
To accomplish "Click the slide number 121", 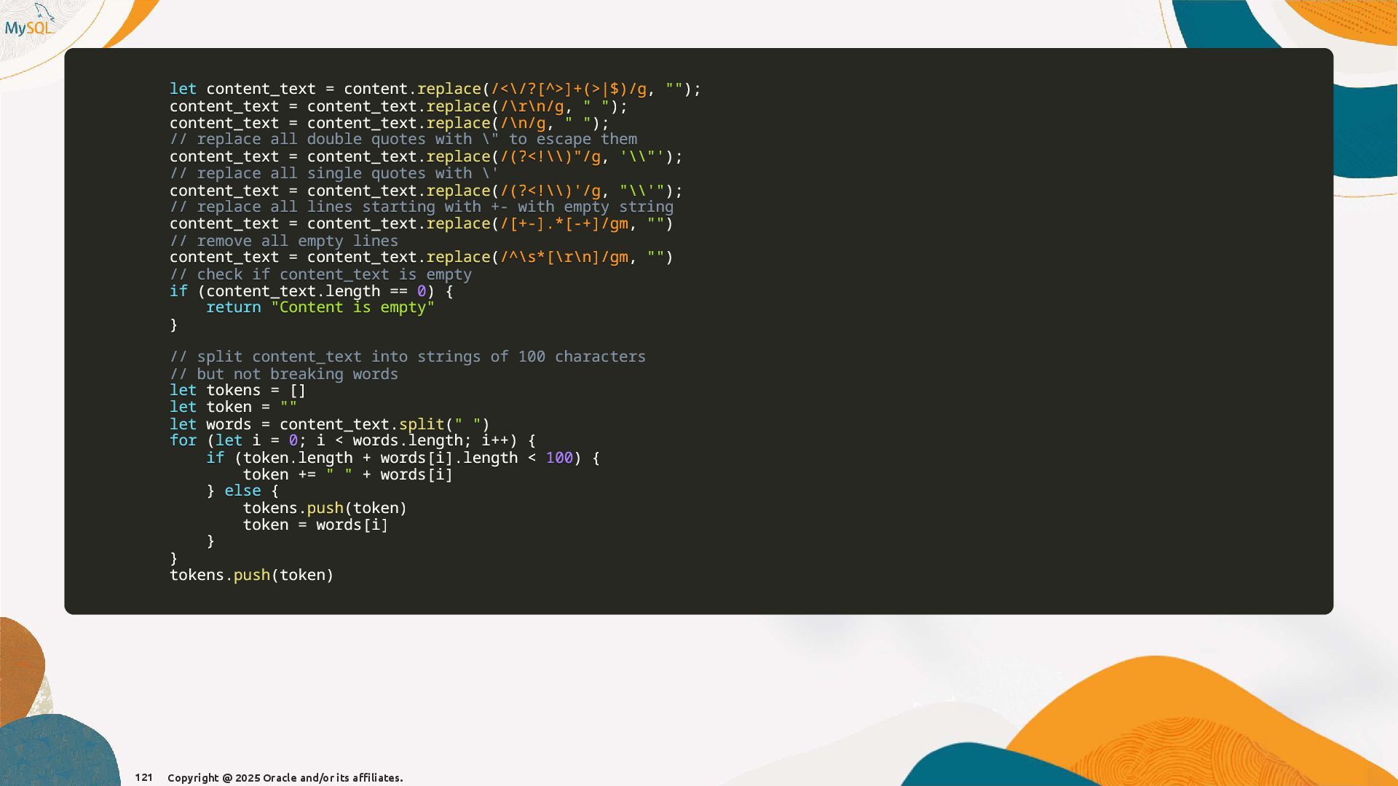I will (143, 777).
